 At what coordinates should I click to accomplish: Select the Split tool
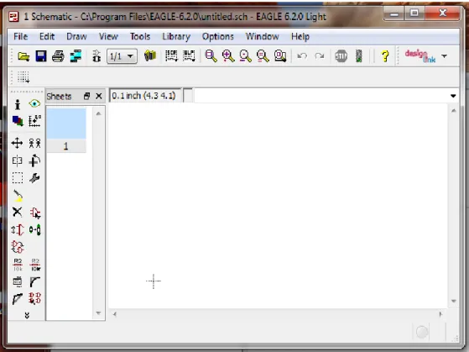[18, 299]
